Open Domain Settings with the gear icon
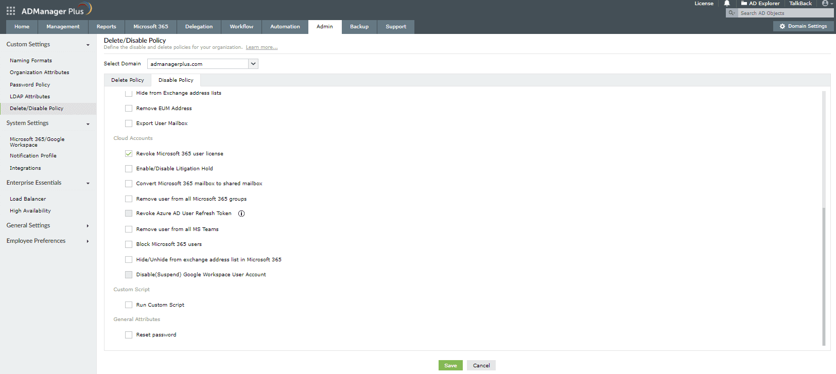Viewport: 836px width, 374px height. point(803,26)
